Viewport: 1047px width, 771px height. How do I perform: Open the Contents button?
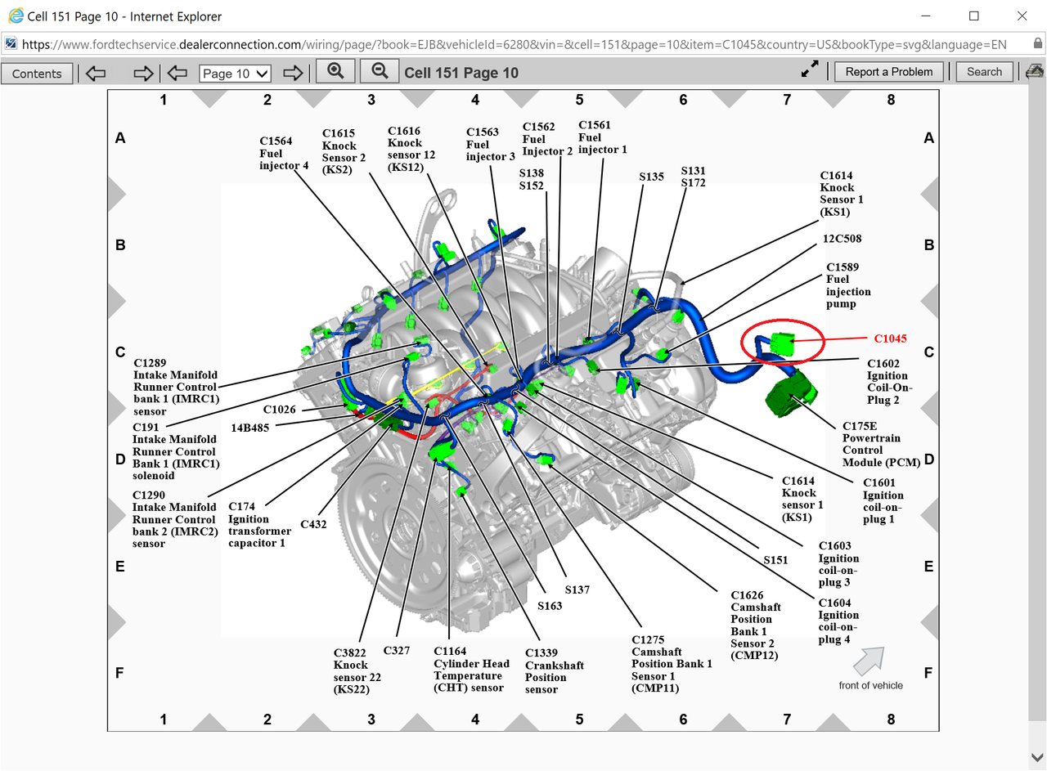37,74
